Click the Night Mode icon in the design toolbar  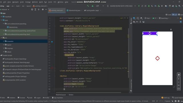coord(142,18)
